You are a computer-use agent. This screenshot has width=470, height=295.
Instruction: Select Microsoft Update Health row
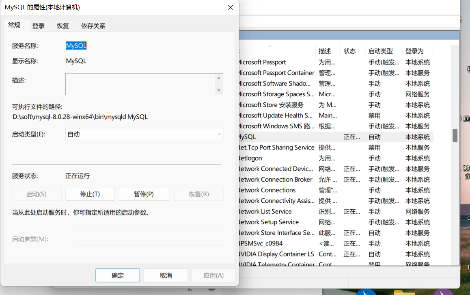point(336,115)
